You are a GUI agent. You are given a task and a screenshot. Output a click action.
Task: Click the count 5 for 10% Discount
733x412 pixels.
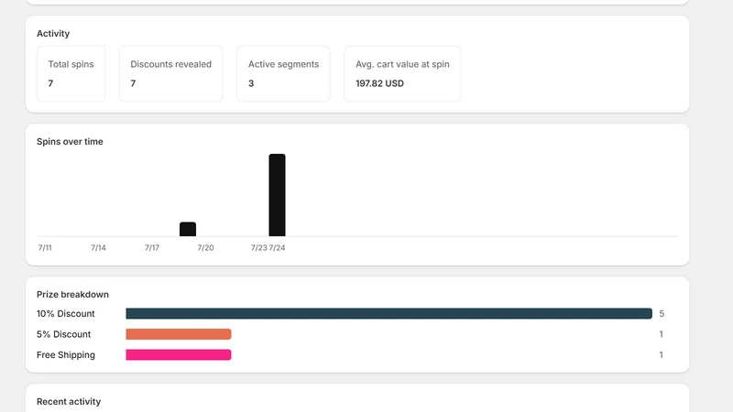click(662, 313)
